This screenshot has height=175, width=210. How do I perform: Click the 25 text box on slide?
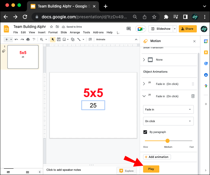(93, 105)
